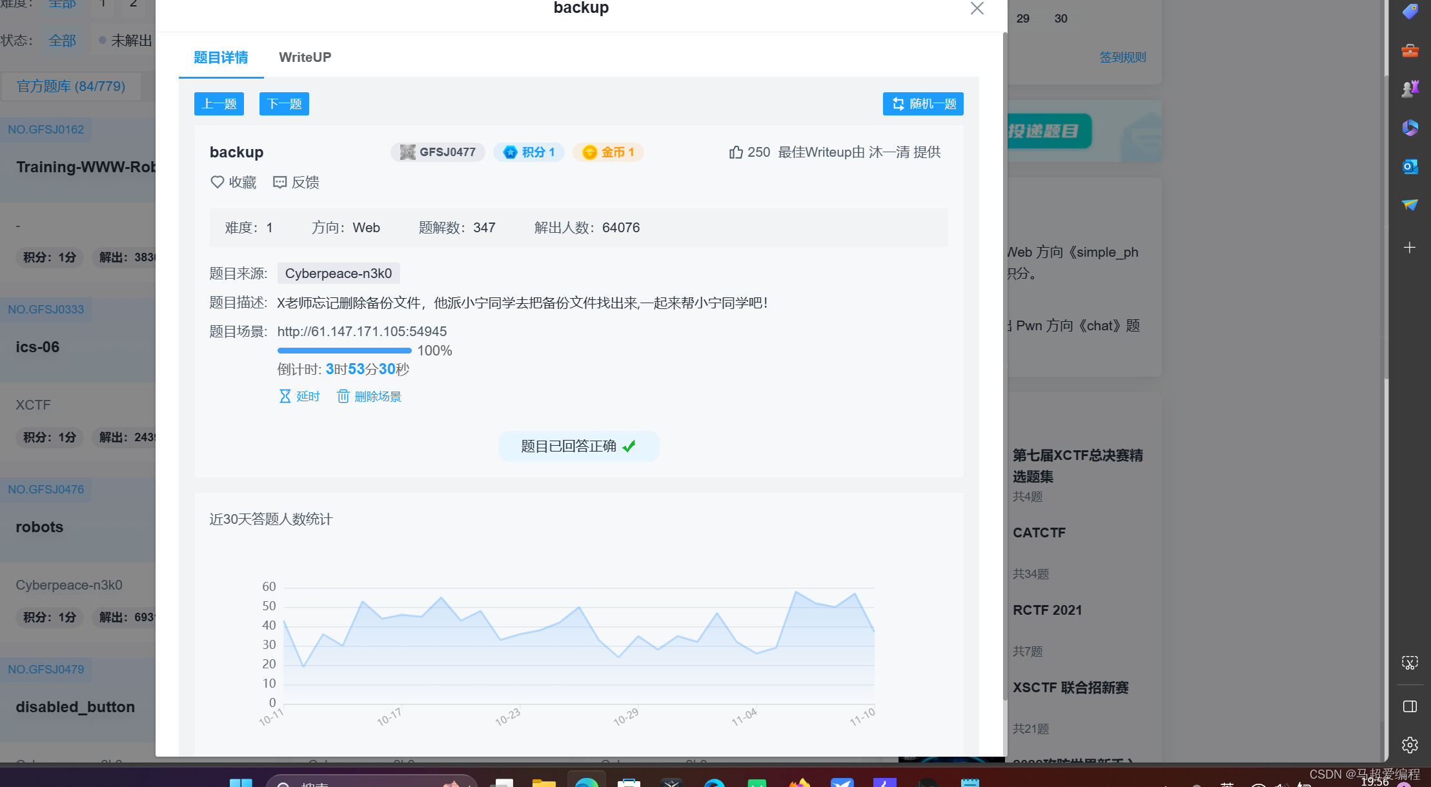The width and height of the screenshot is (1431, 787).
Task: Open the 反馈 feedback icon
Action: click(279, 182)
